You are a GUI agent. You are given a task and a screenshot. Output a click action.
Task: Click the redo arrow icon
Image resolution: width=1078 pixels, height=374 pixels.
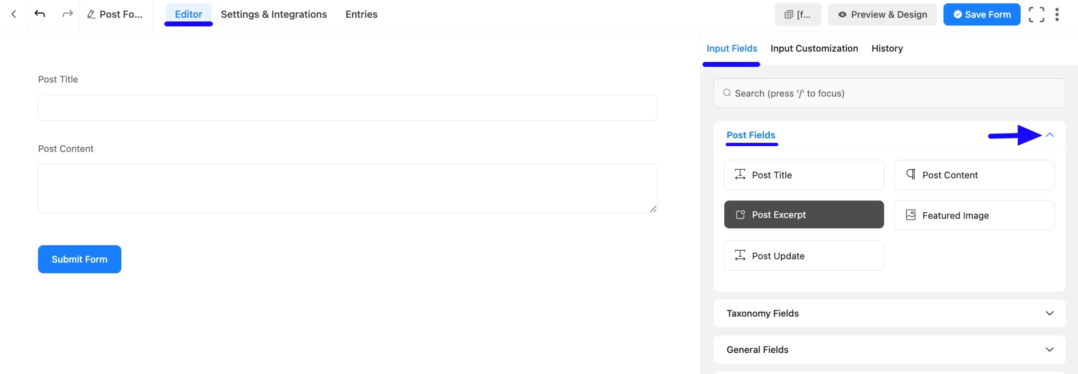67,14
